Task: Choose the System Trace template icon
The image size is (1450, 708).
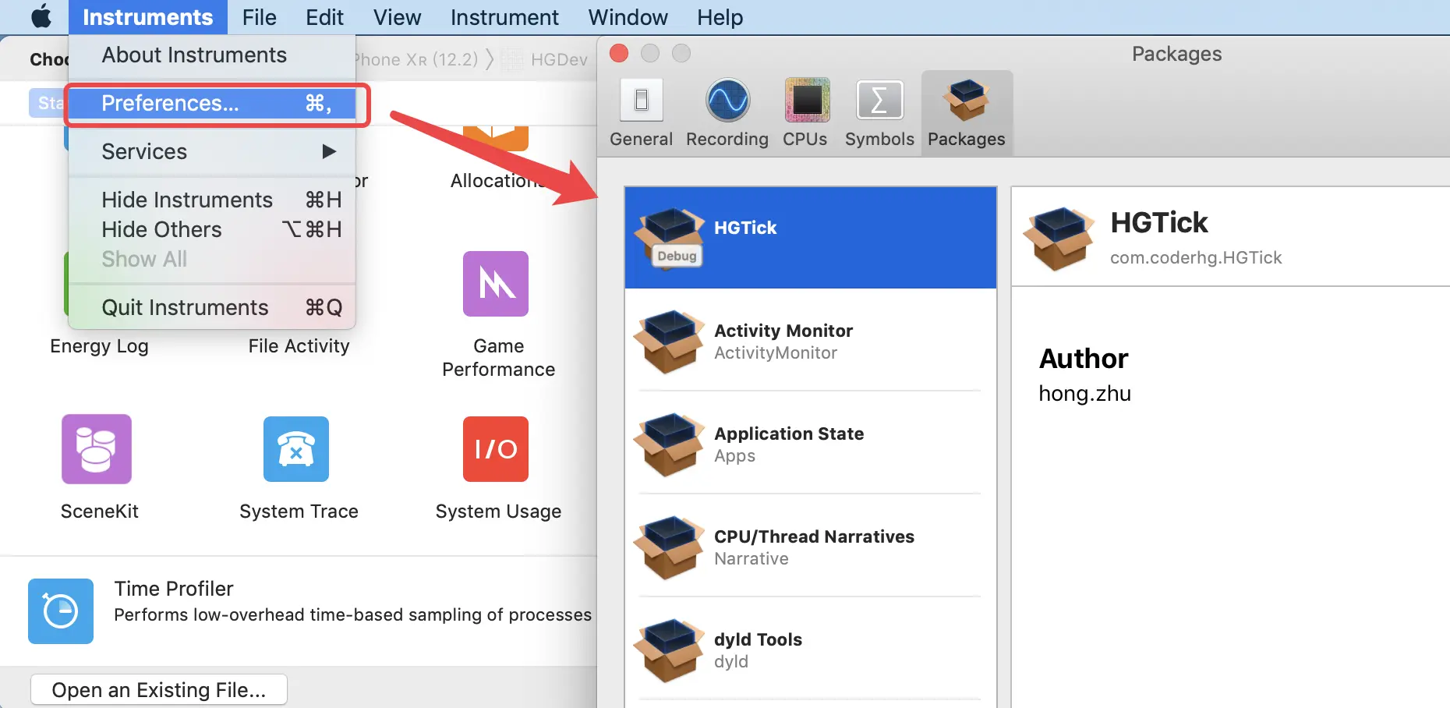Action: pos(296,449)
